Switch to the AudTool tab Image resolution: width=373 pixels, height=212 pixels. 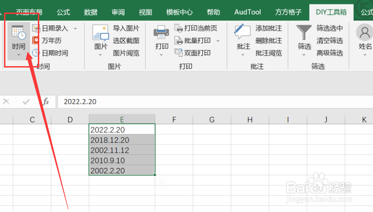[248, 12]
